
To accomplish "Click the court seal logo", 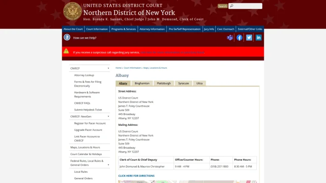I will pos(72,11).
